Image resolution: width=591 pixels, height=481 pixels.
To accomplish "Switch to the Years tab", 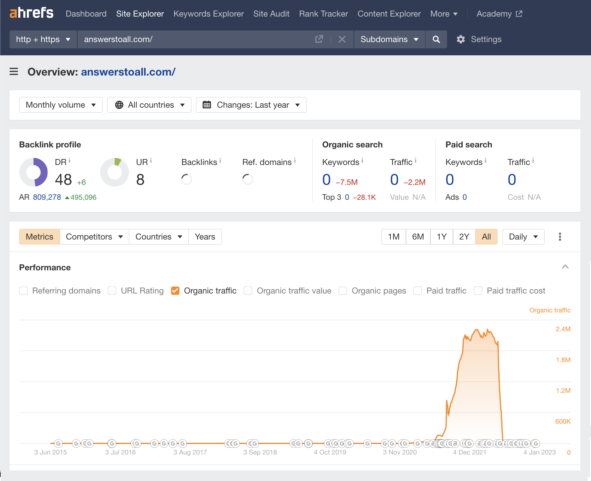I will [x=205, y=237].
